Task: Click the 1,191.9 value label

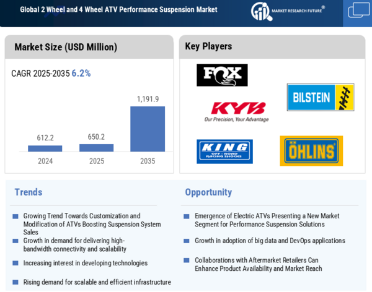Action: (x=148, y=99)
